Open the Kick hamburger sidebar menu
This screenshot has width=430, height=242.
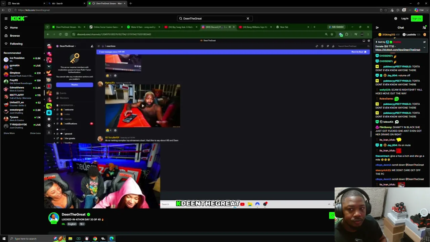tap(6, 18)
